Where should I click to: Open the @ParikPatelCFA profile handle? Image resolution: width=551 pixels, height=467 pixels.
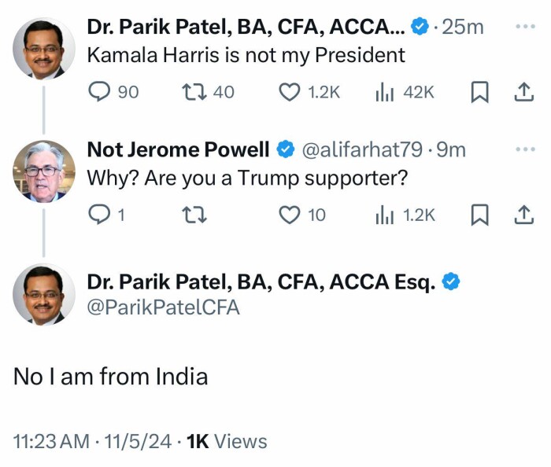tap(163, 308)
